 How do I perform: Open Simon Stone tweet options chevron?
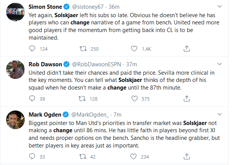coord(220,7)
